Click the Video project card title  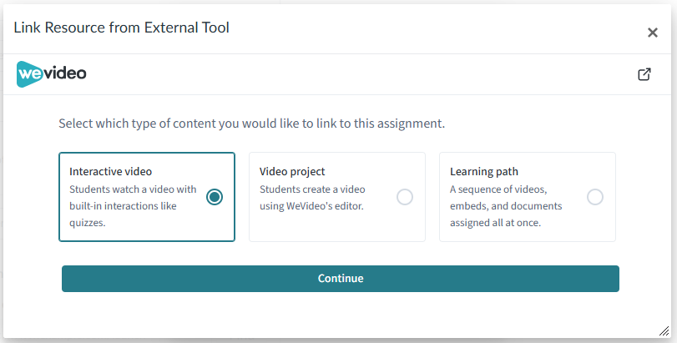pos(292,171)
